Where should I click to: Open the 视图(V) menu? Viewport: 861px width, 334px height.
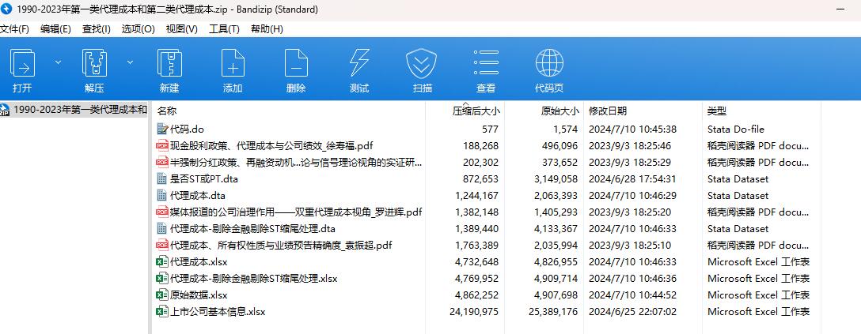[x=182, y=29]
